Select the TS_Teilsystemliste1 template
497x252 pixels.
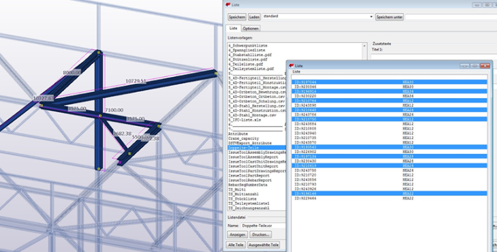pyautogui.click(x=248, y=204)
